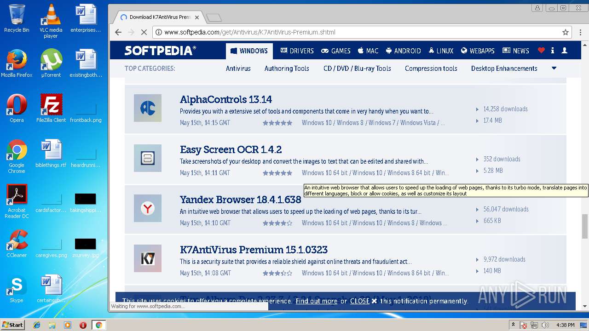
Task: Open the Linux section
Action: 441,51
